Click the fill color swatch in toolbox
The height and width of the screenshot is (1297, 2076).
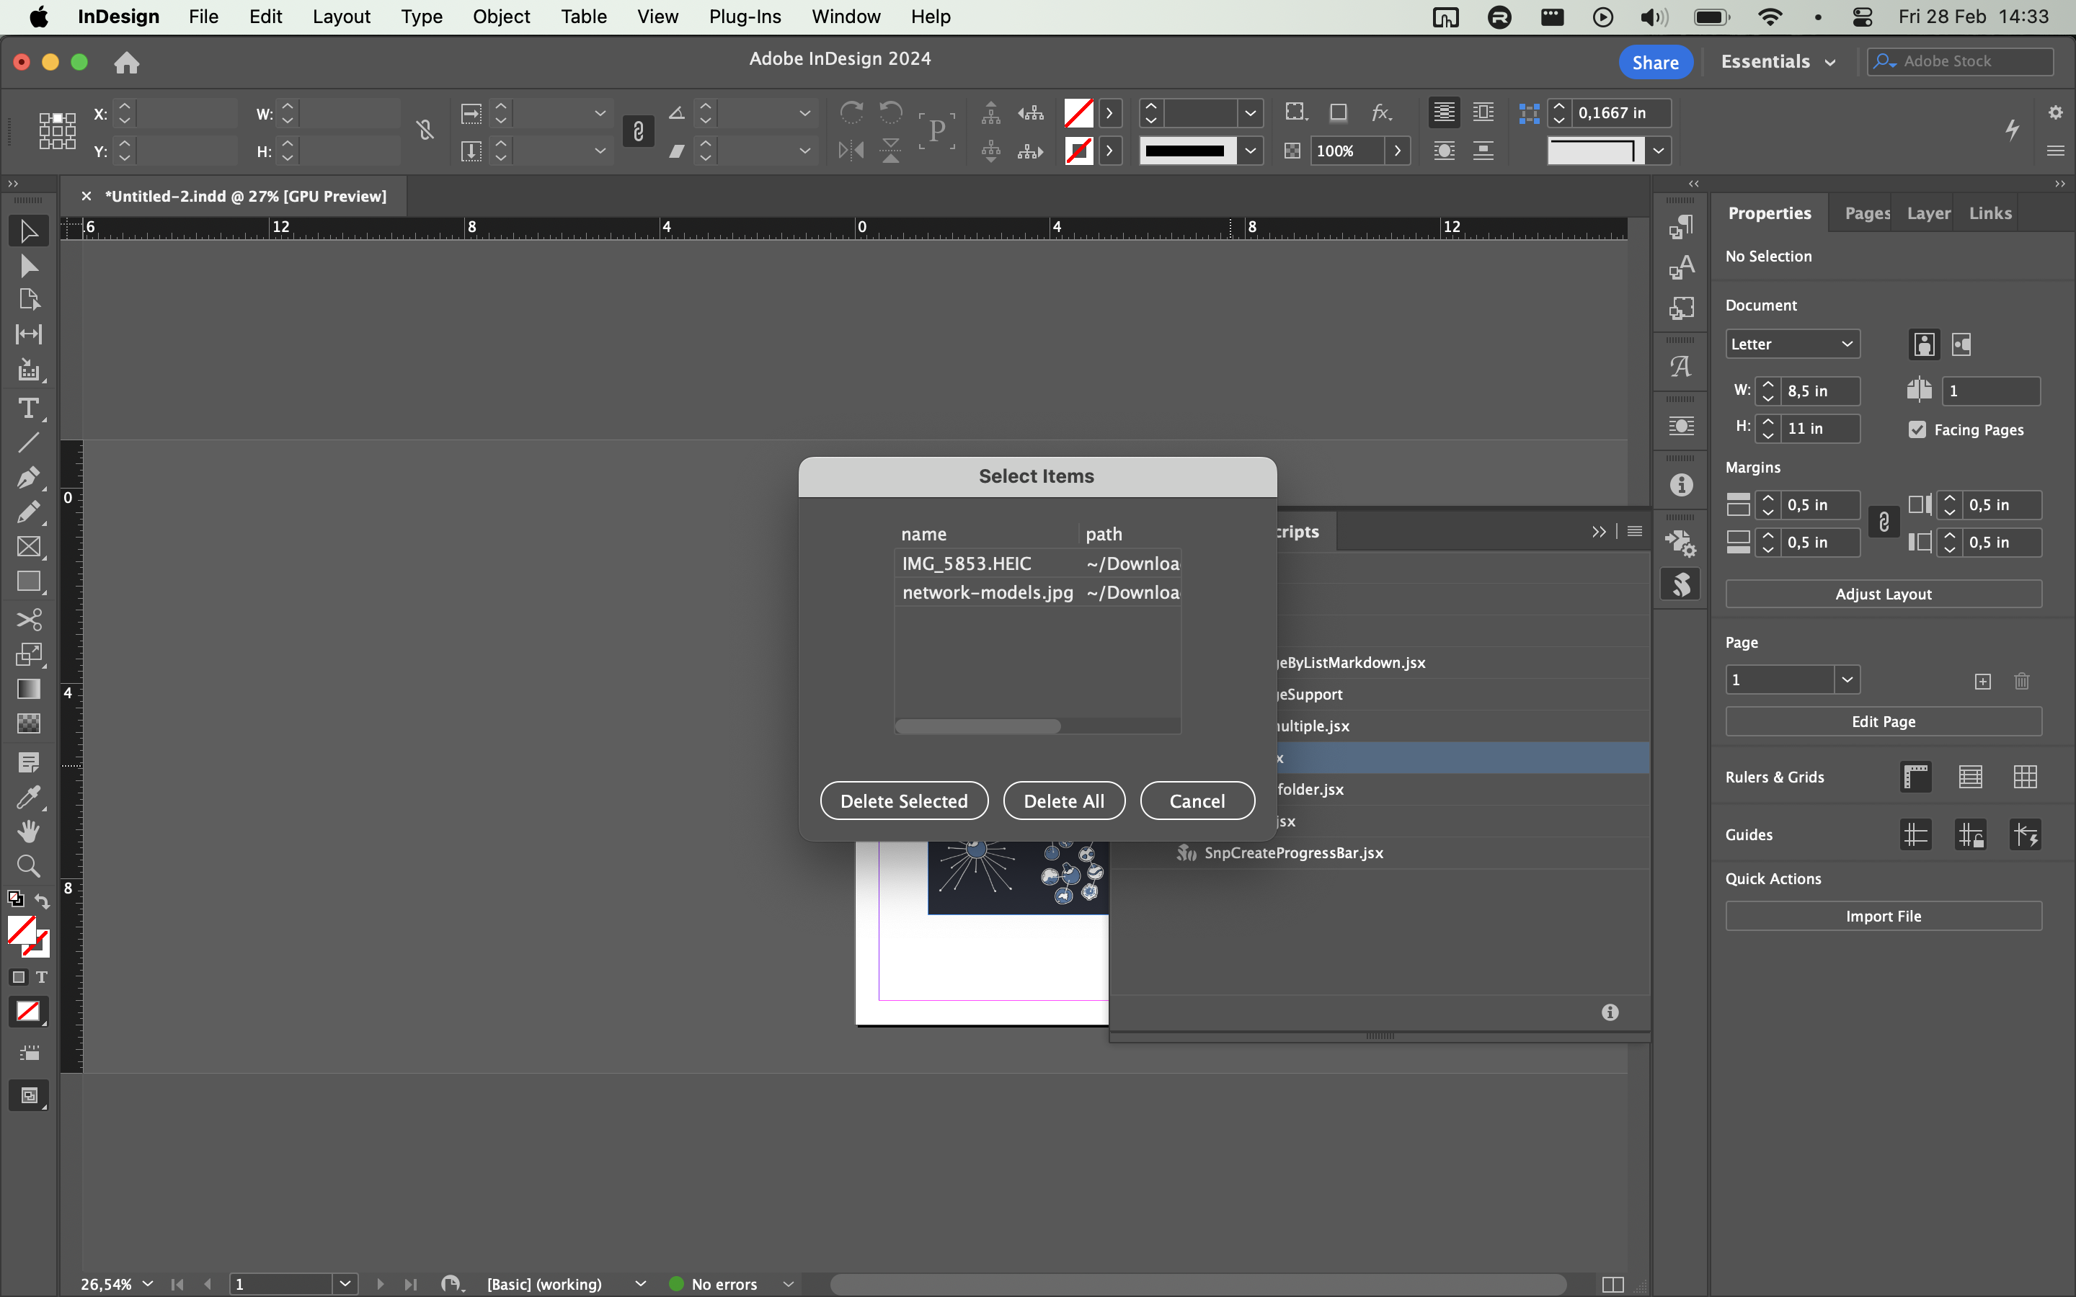(22, 930)
